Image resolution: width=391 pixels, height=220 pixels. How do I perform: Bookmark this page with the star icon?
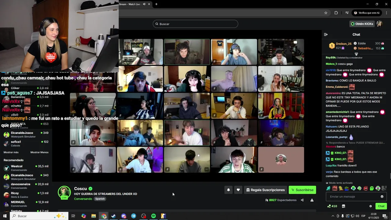tap(326, 13)
